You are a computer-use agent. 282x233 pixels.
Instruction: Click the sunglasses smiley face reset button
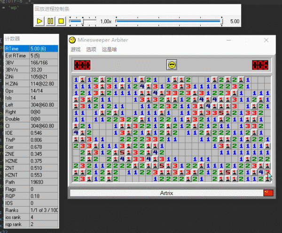(x=172, y=65)
